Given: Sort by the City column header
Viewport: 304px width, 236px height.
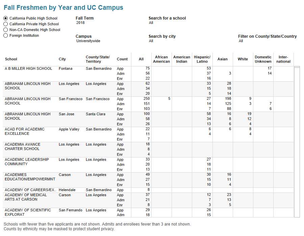Looking at the screenshot, I should [62, 59].
